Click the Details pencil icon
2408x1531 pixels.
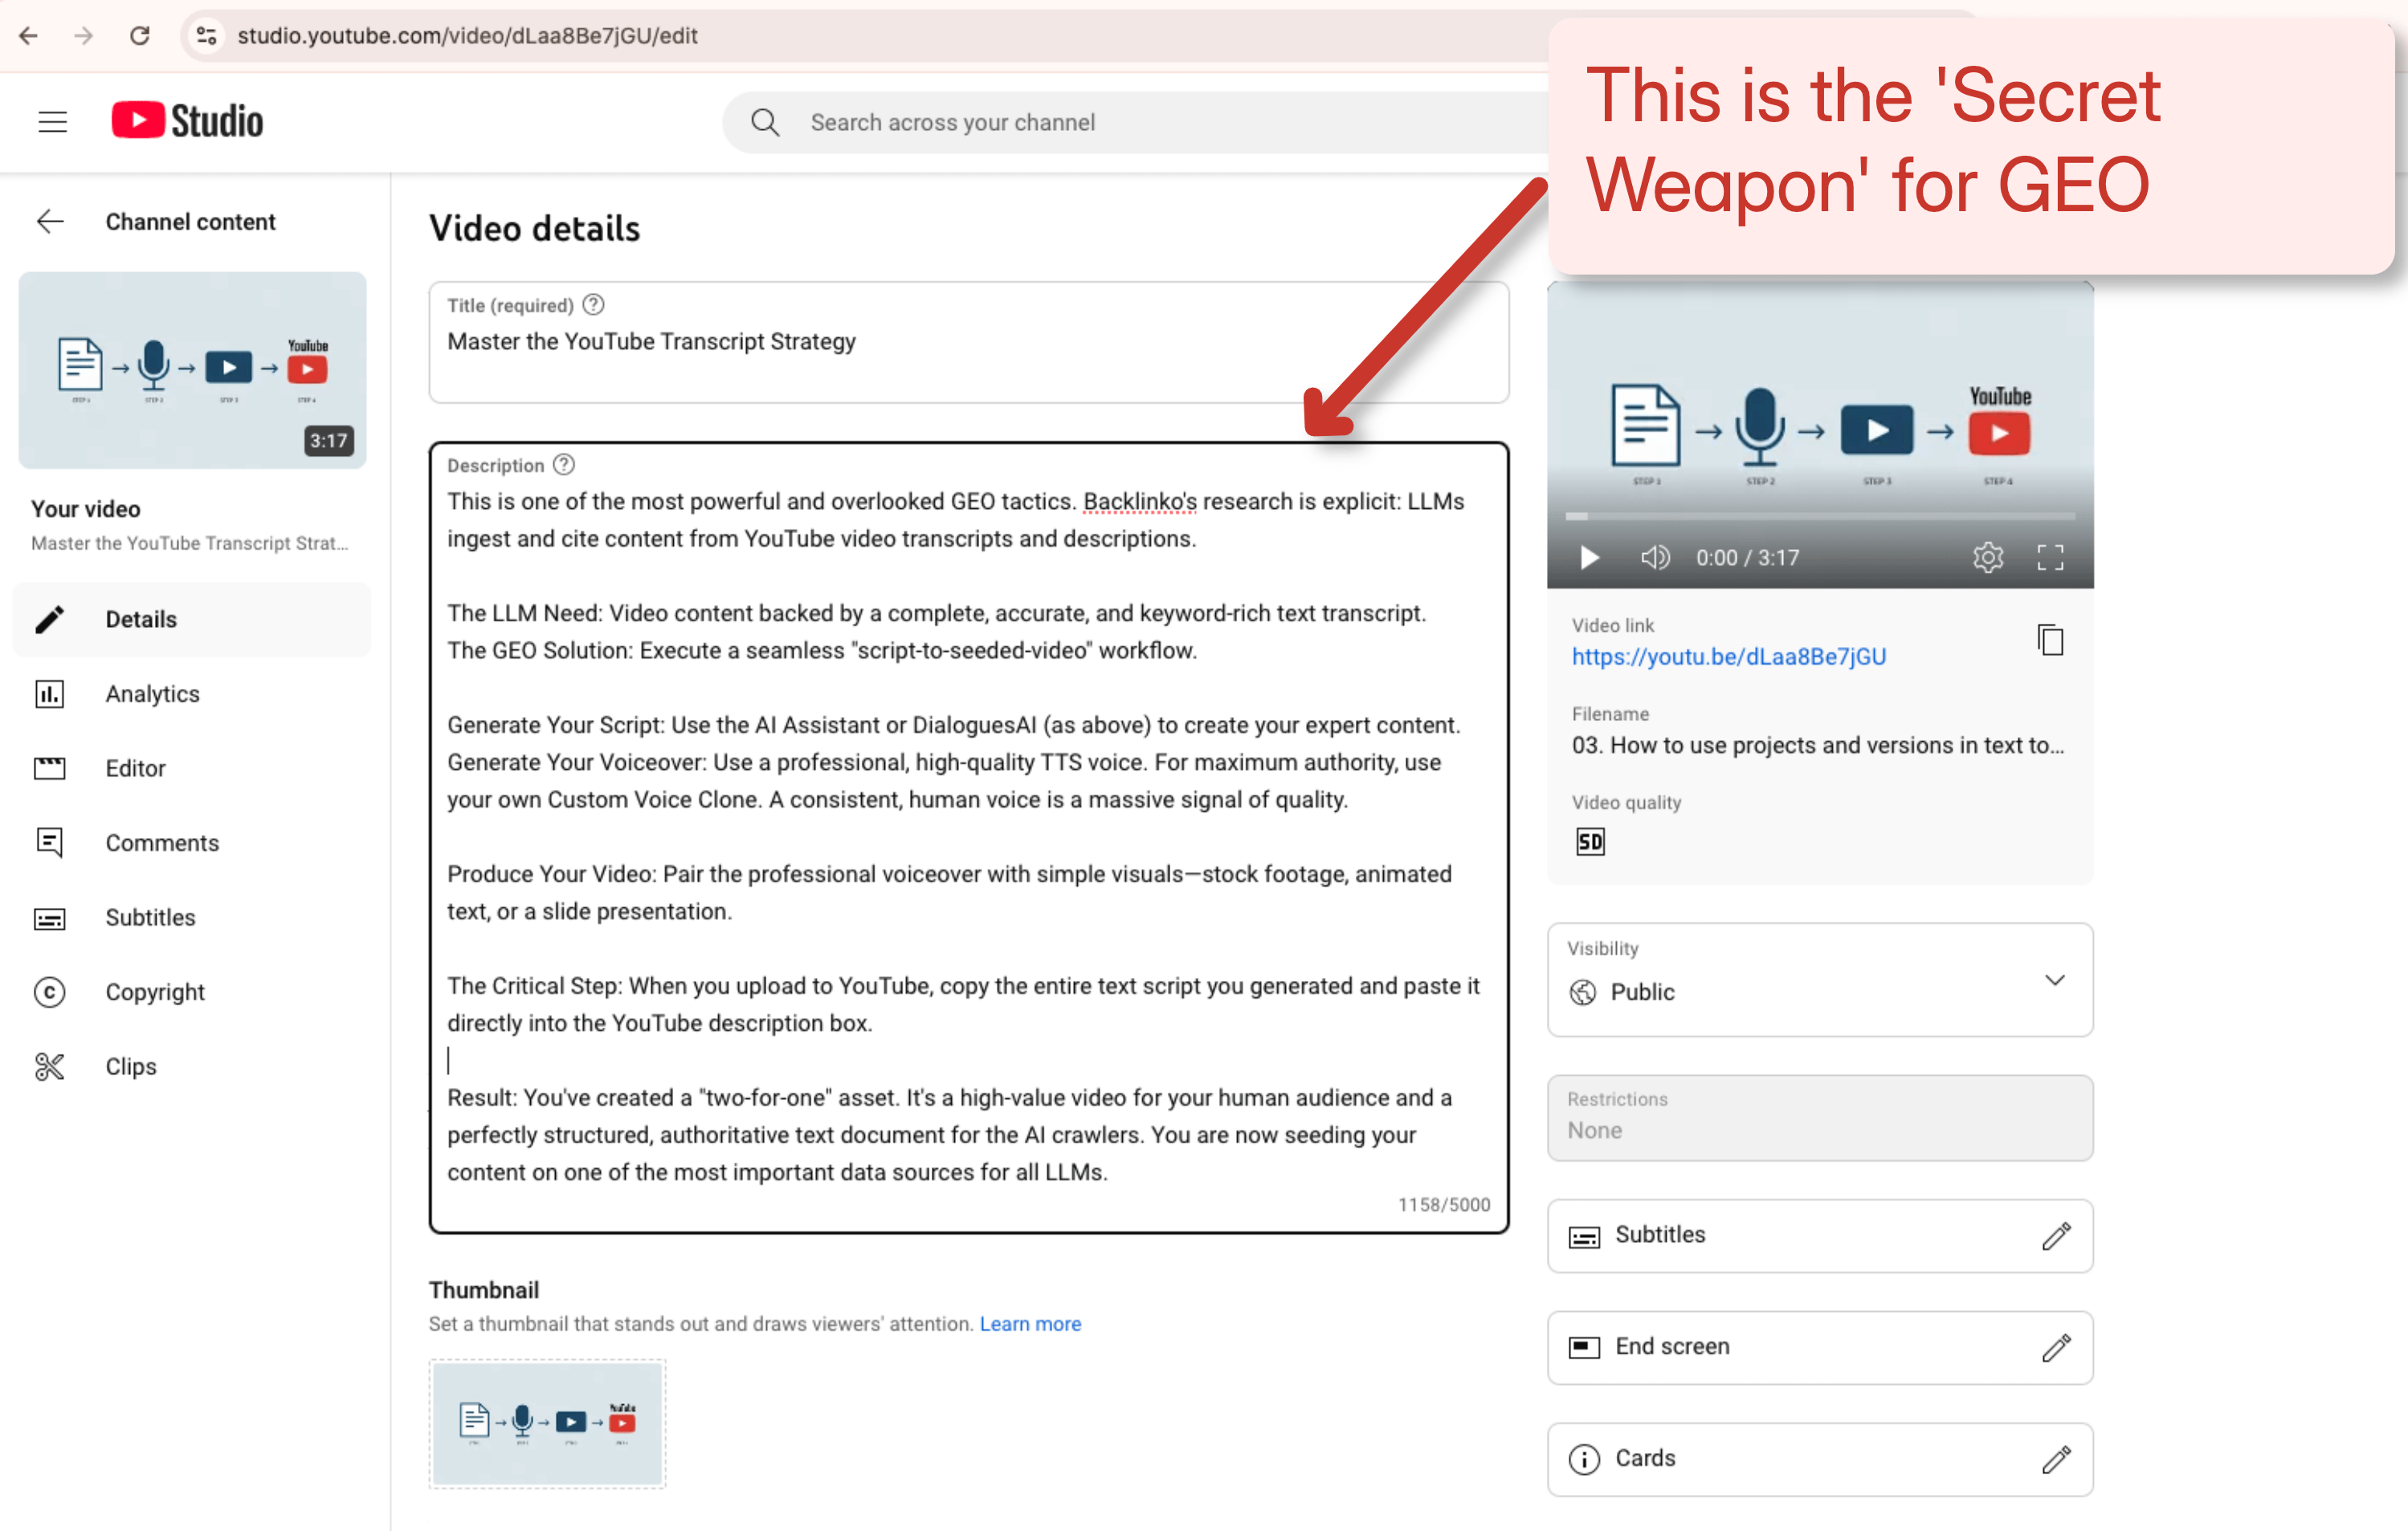pyautogui.click(x=50, y=620)
